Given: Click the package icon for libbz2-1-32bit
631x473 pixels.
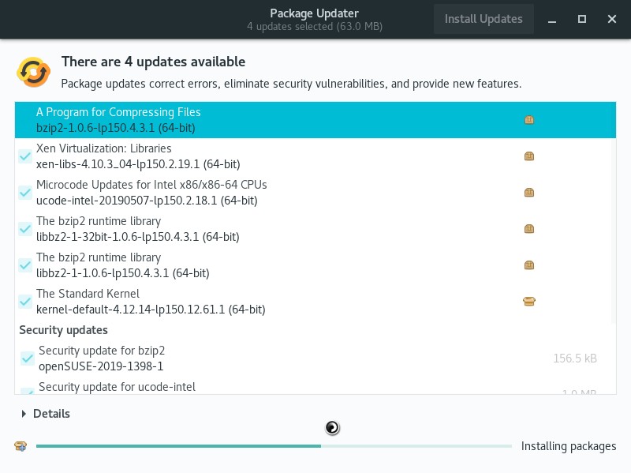Looking at the screenshot, I should 529,229.
